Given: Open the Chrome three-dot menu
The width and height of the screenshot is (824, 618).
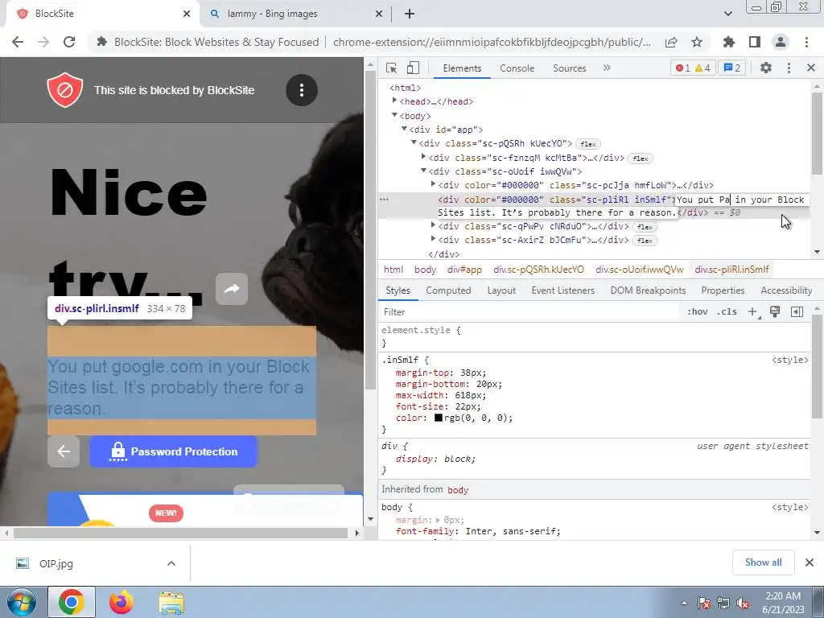Looking at the screenshot, I should pos(806,42).
